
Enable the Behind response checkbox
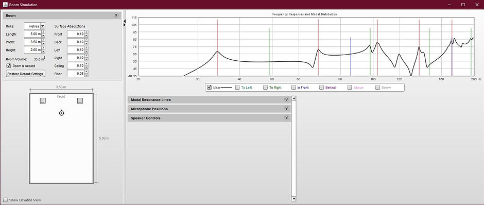point(322,88)
